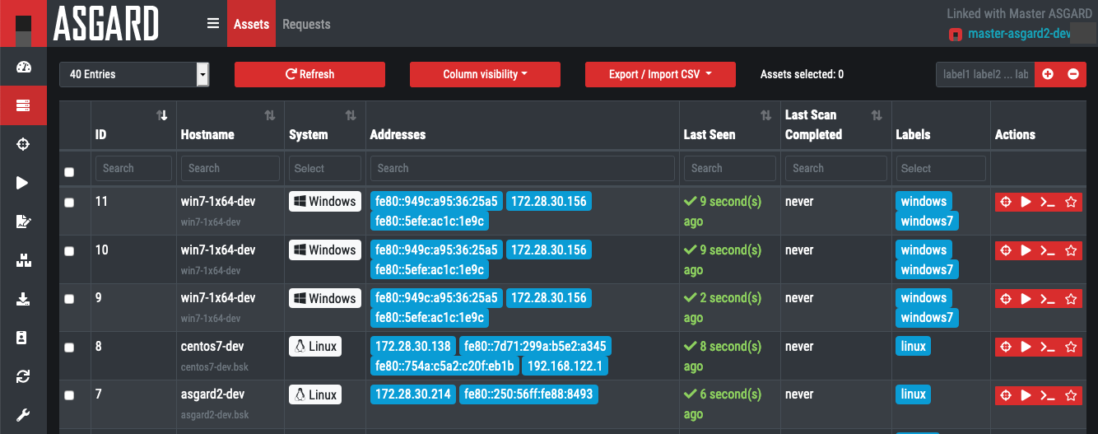Image resolution: width=1098 pixels, height=434 pixels.
Task: Open the play icon in sidebar
Action: point(23,183)
